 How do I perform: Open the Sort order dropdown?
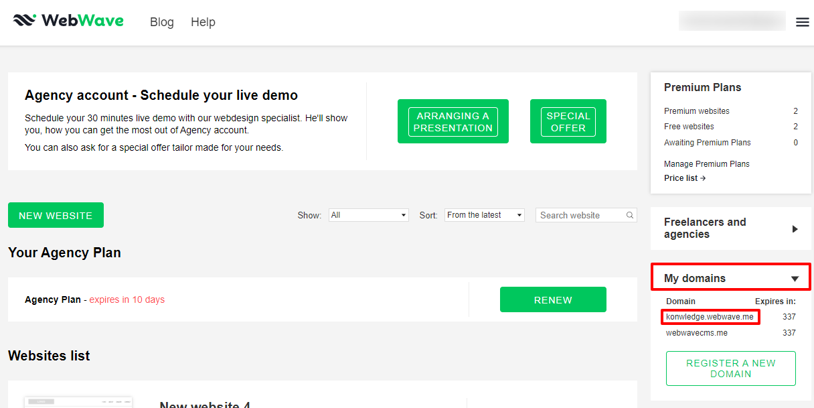[x=484, y=215]
